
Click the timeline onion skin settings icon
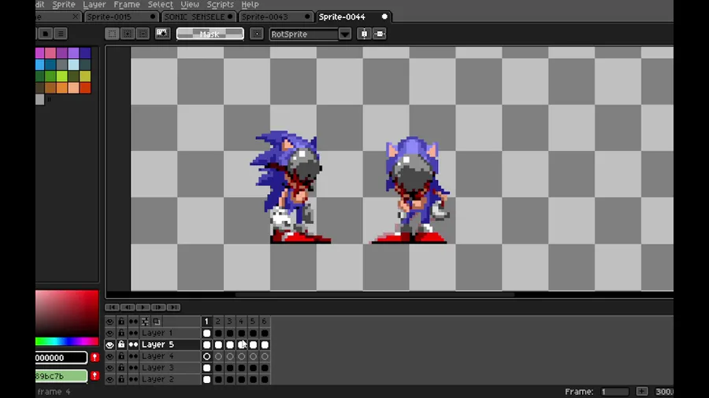145,321
